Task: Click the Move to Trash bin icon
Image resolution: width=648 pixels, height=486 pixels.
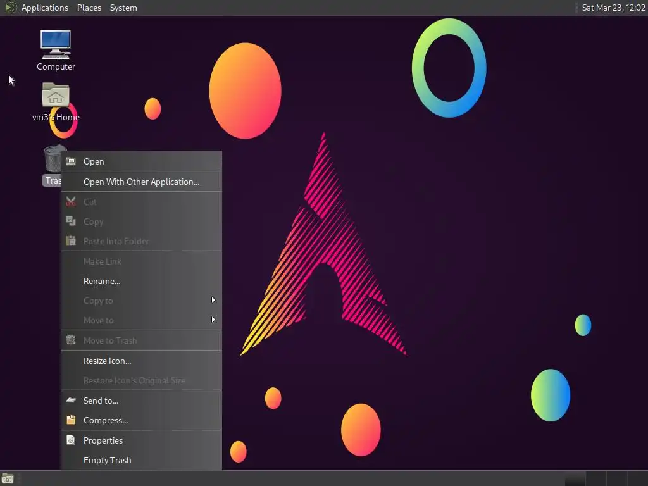Action: (71, 340)
